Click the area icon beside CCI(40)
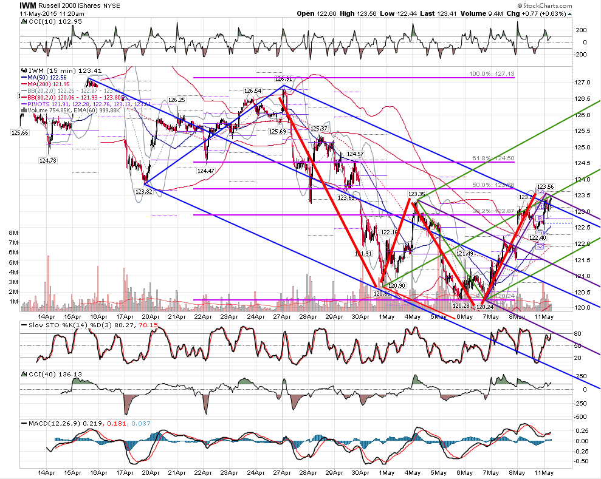 click(24, 374)
